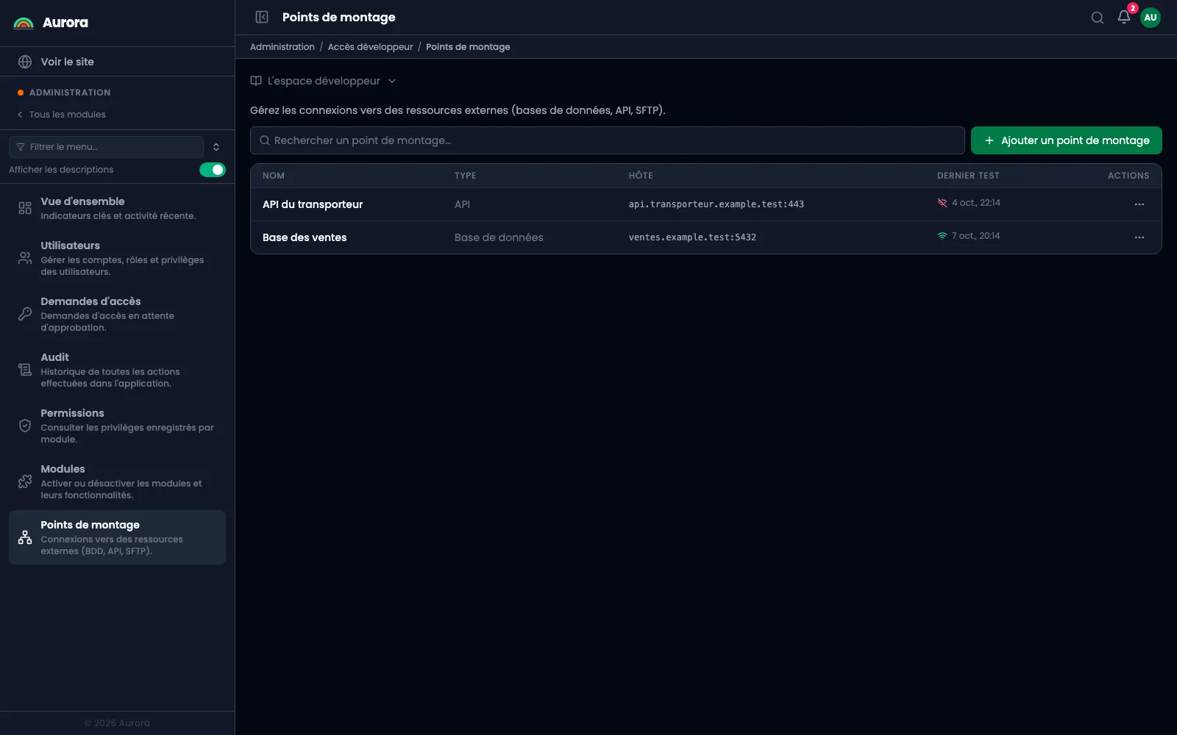Click the Points de montage network icon
The width and height of the screenshot is (1177, 735).
(25, 537)
